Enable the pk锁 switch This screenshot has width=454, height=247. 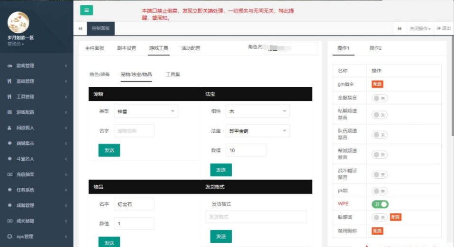(x=380, y=191)
